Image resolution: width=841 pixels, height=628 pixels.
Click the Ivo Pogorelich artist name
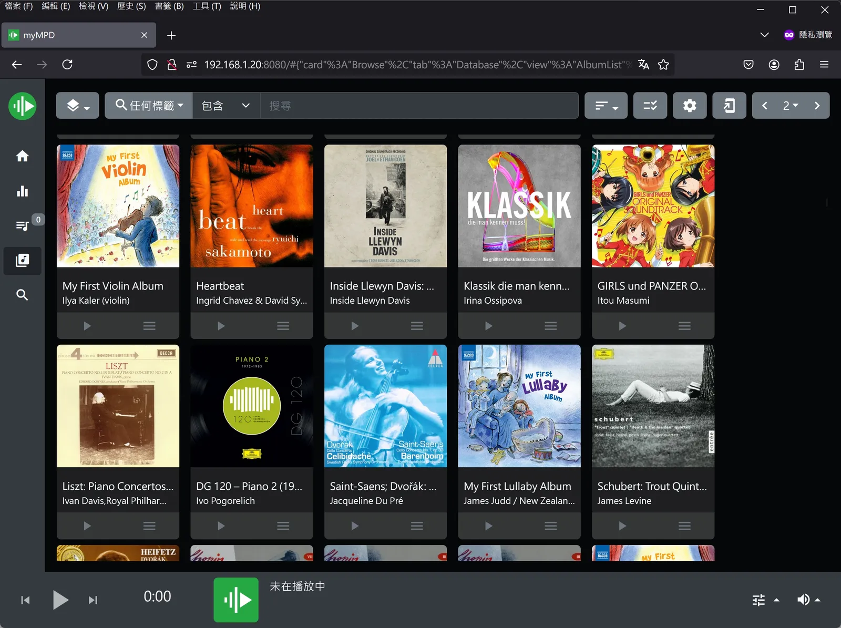[225, 501]
